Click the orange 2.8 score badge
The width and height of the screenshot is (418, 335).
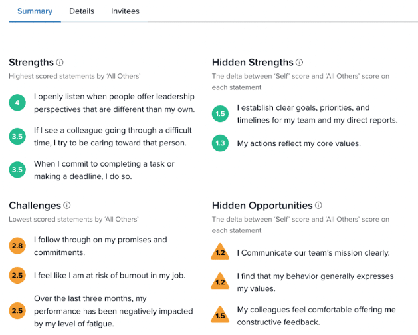[x=18, y=246]
